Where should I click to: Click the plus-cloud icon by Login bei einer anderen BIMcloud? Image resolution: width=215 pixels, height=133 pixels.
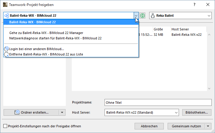click(x=6, y=49)
